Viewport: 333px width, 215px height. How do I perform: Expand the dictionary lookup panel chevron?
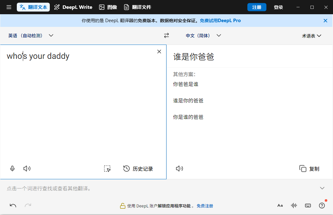(322, 188)
